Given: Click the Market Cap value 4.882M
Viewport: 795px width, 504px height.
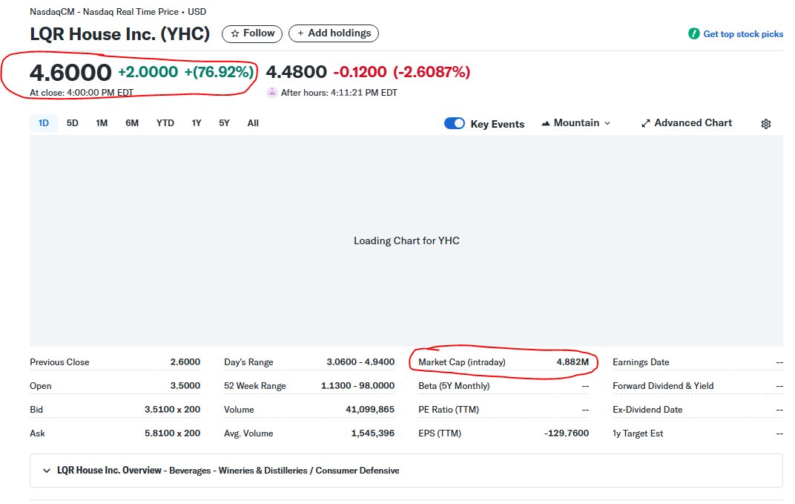Looking at the screenshot, I should (x=573, y=362).
